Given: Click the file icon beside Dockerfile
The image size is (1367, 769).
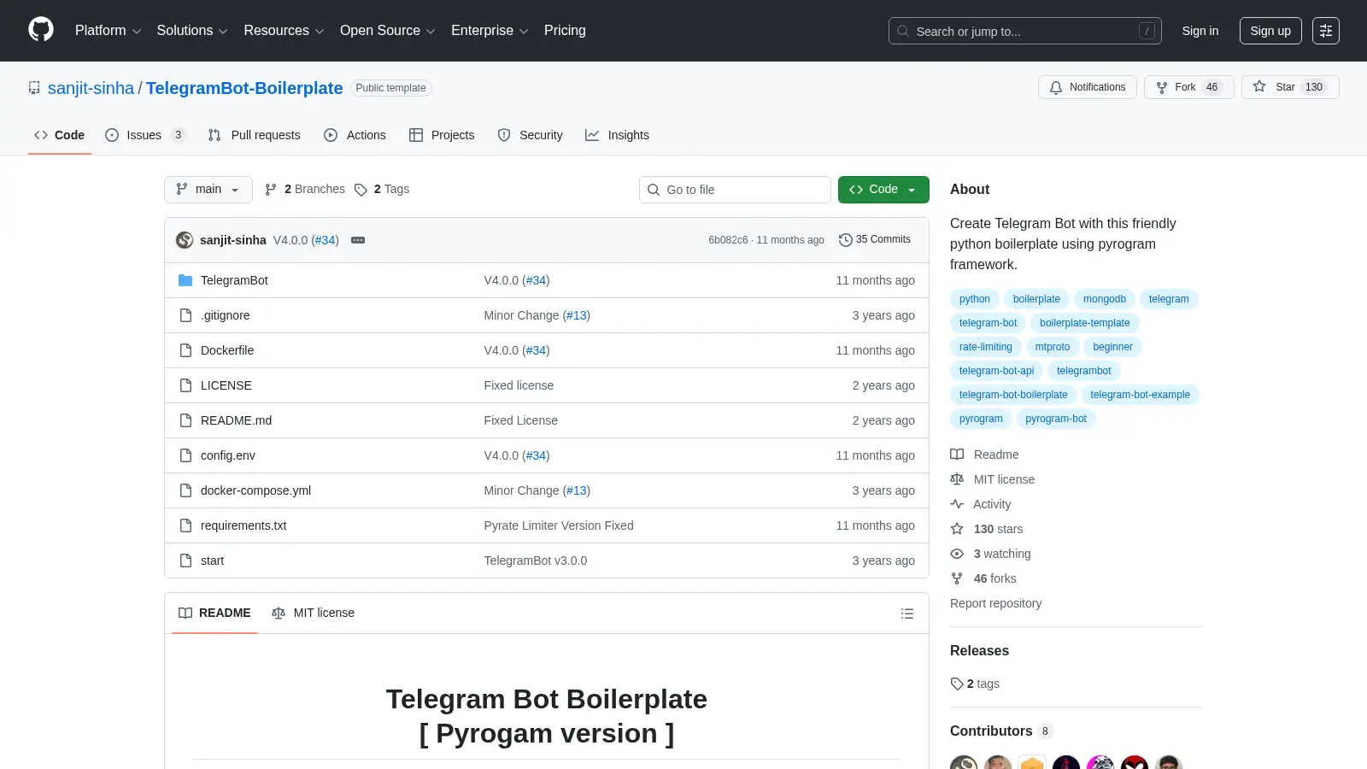Looking at the screenshot, I should (x=185, y=350).
